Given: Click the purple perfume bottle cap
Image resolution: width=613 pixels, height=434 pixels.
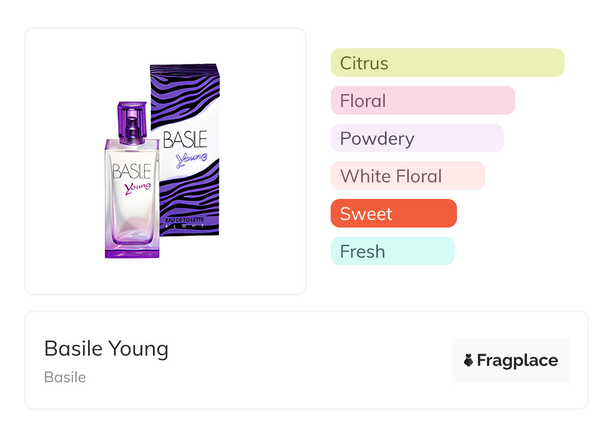Looking at the screenshot, I should 132,120.
